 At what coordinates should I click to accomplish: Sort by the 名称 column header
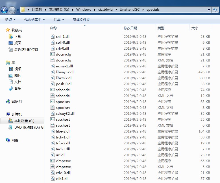pyautogui.click(x=53, y=28)
